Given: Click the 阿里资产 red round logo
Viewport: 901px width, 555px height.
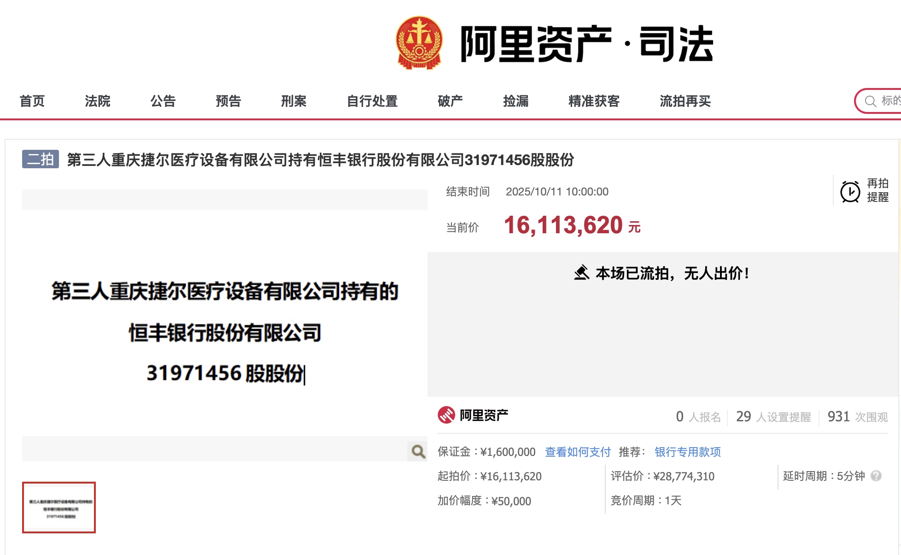Looking at the screenshot, I should point(446,415).
